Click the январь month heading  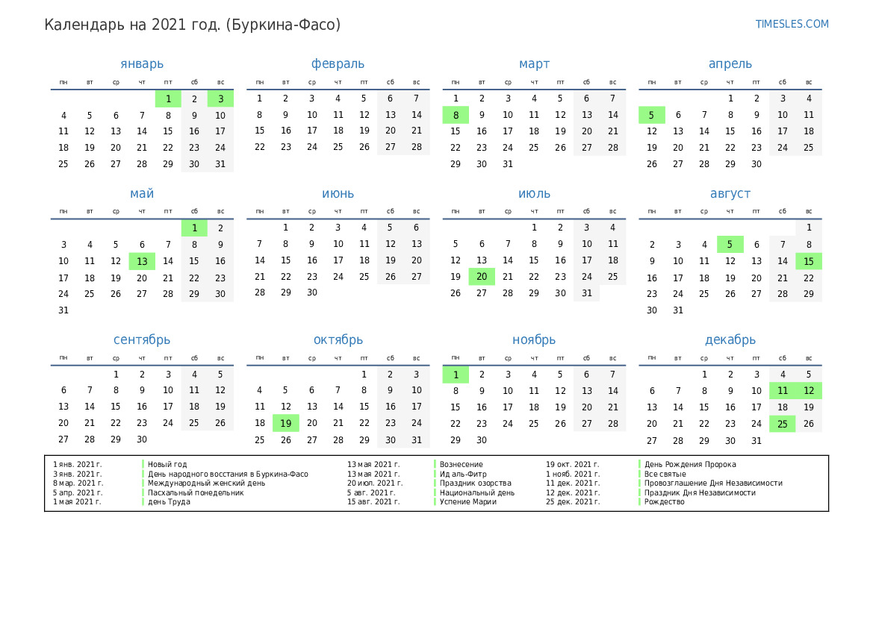pyautogui.click(x=142, y=64)
